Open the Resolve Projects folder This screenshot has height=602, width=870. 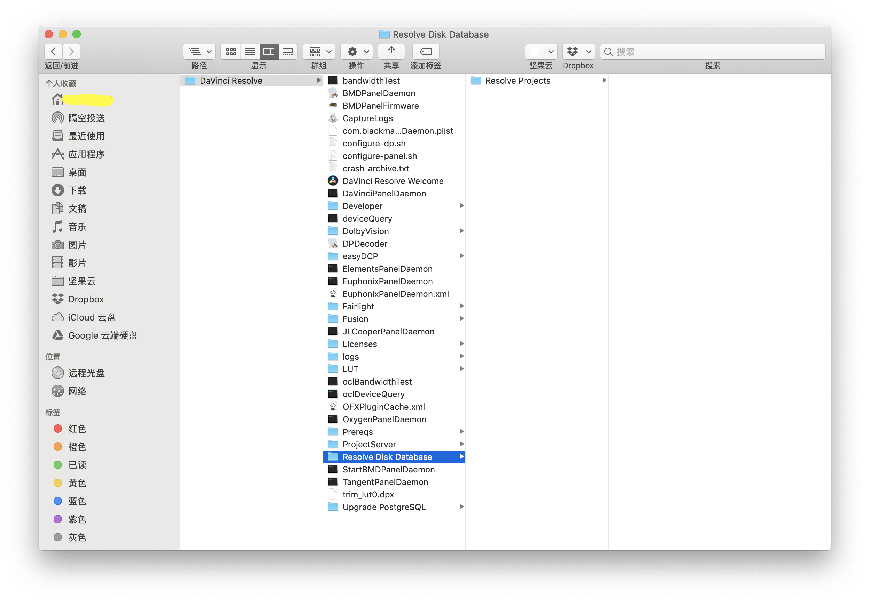tap(518, 81)
